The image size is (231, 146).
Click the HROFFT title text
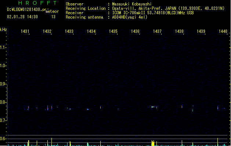click(x=37, y=3)
